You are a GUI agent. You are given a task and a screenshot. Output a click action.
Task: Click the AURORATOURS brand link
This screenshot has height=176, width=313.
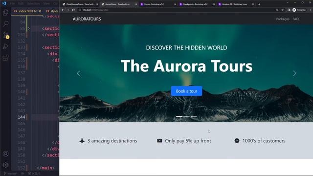[x=87, y=19]
